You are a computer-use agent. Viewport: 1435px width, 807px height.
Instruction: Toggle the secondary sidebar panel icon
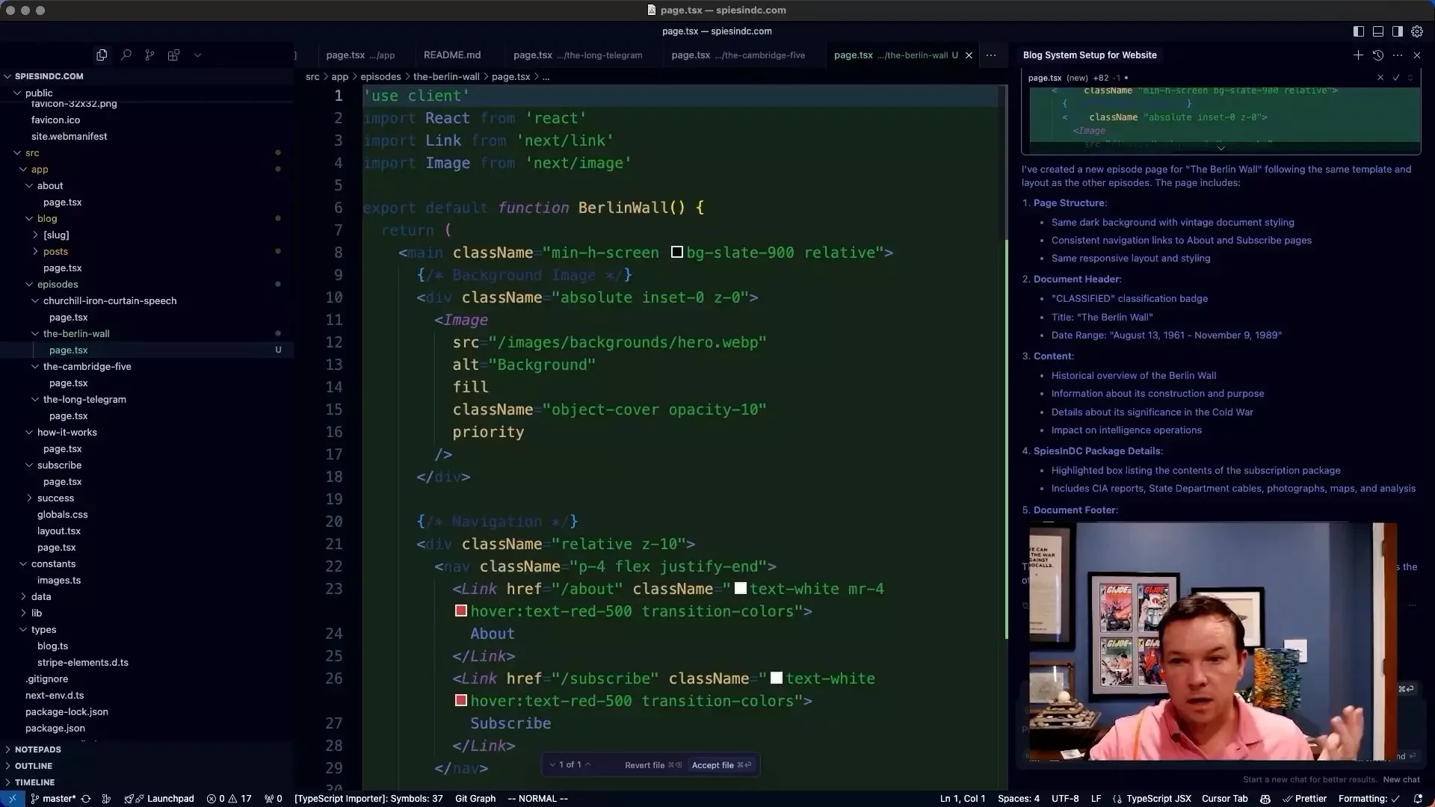click(1396, 31)
